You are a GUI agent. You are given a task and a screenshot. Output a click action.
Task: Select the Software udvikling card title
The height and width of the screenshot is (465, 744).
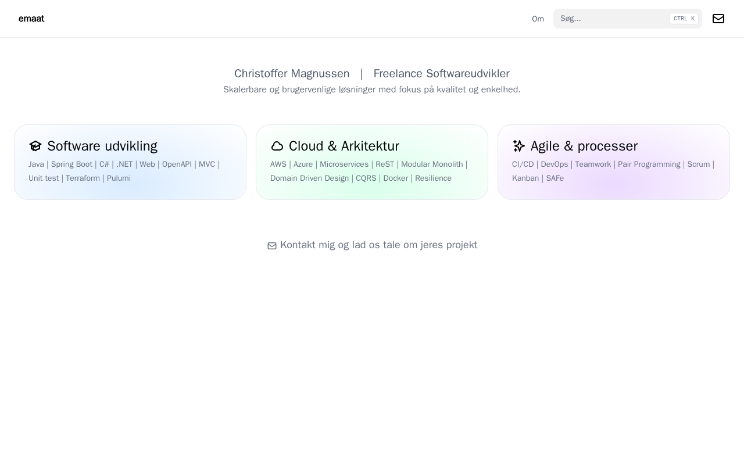[102, 146]
